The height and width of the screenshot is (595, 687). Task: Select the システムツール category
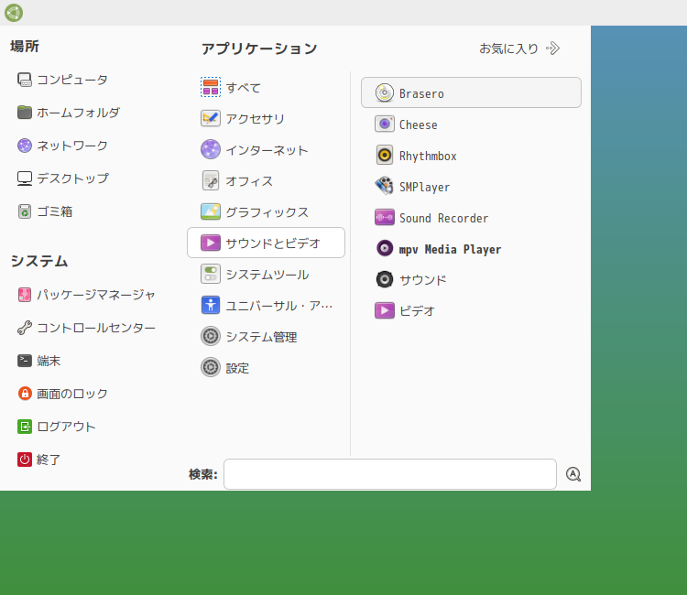(266, 274)
